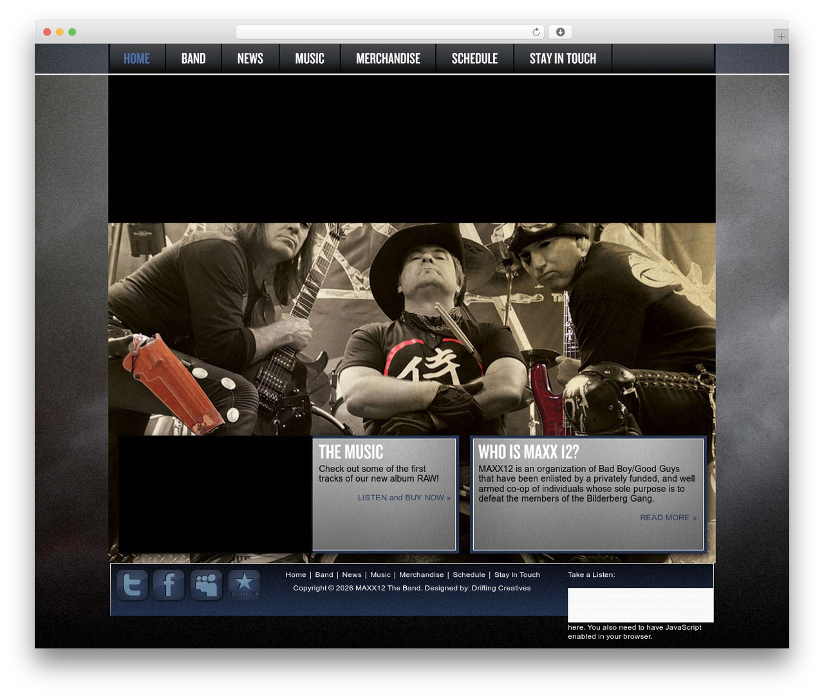Click footer Home link
Image resolution: width=824 pixels, height=698 pixels.
296,575
